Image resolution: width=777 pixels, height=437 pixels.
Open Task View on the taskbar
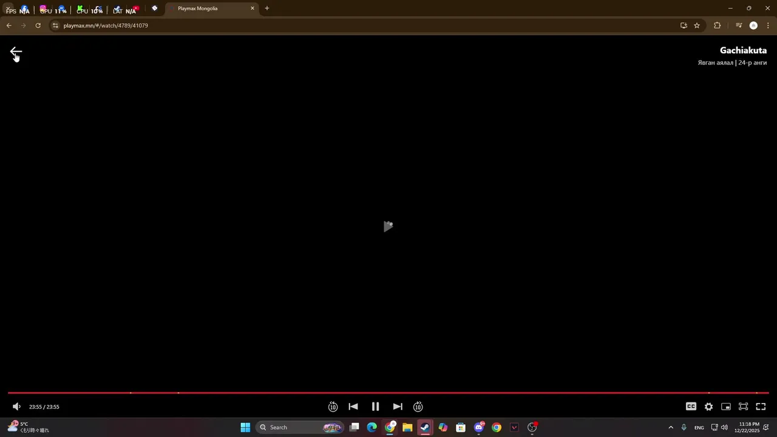355,427
